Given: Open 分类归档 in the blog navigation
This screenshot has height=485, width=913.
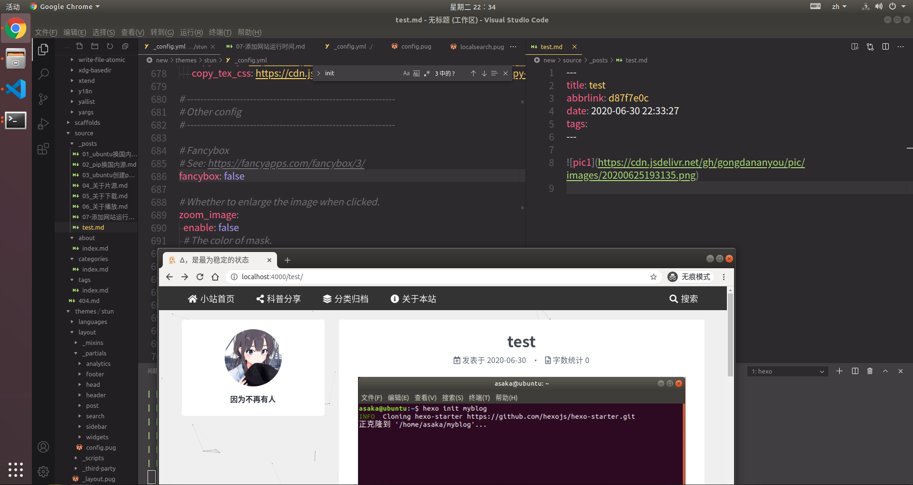Looking at the screenshot, I should pos(346,299).
